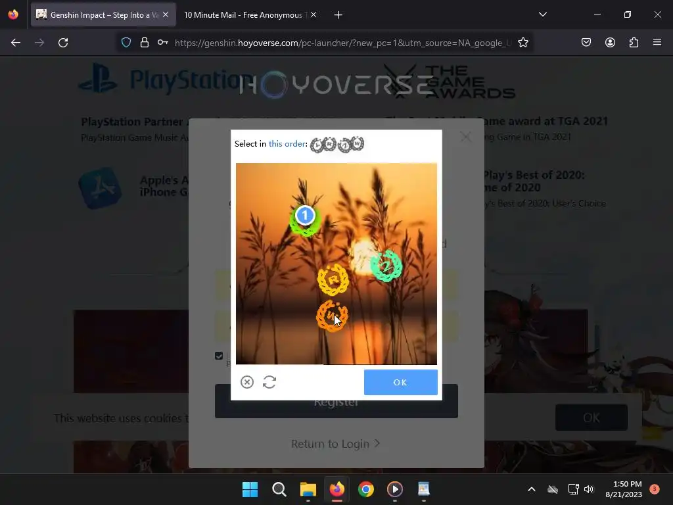Go back to the previous page
The height and width of the screenshot is (505, 673).
[x=16, y=43]
